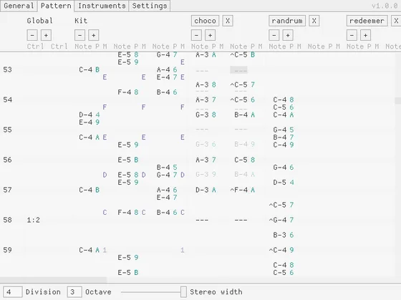Select the ^C-4 9 note in row 59
The height and width of the screenshot is (300, 401).
[x=281, y=250]
